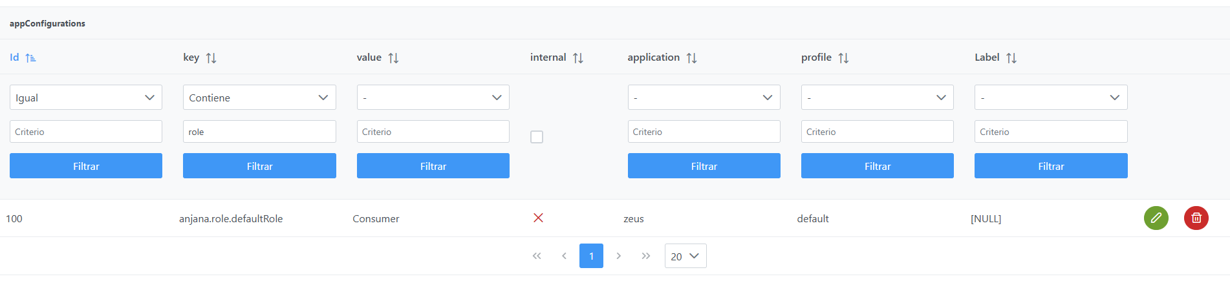1230x281 pixels.
Task: Open the Id 'Igual' operator dropdown
Action: pyautogui.click(x=85, y=98)
